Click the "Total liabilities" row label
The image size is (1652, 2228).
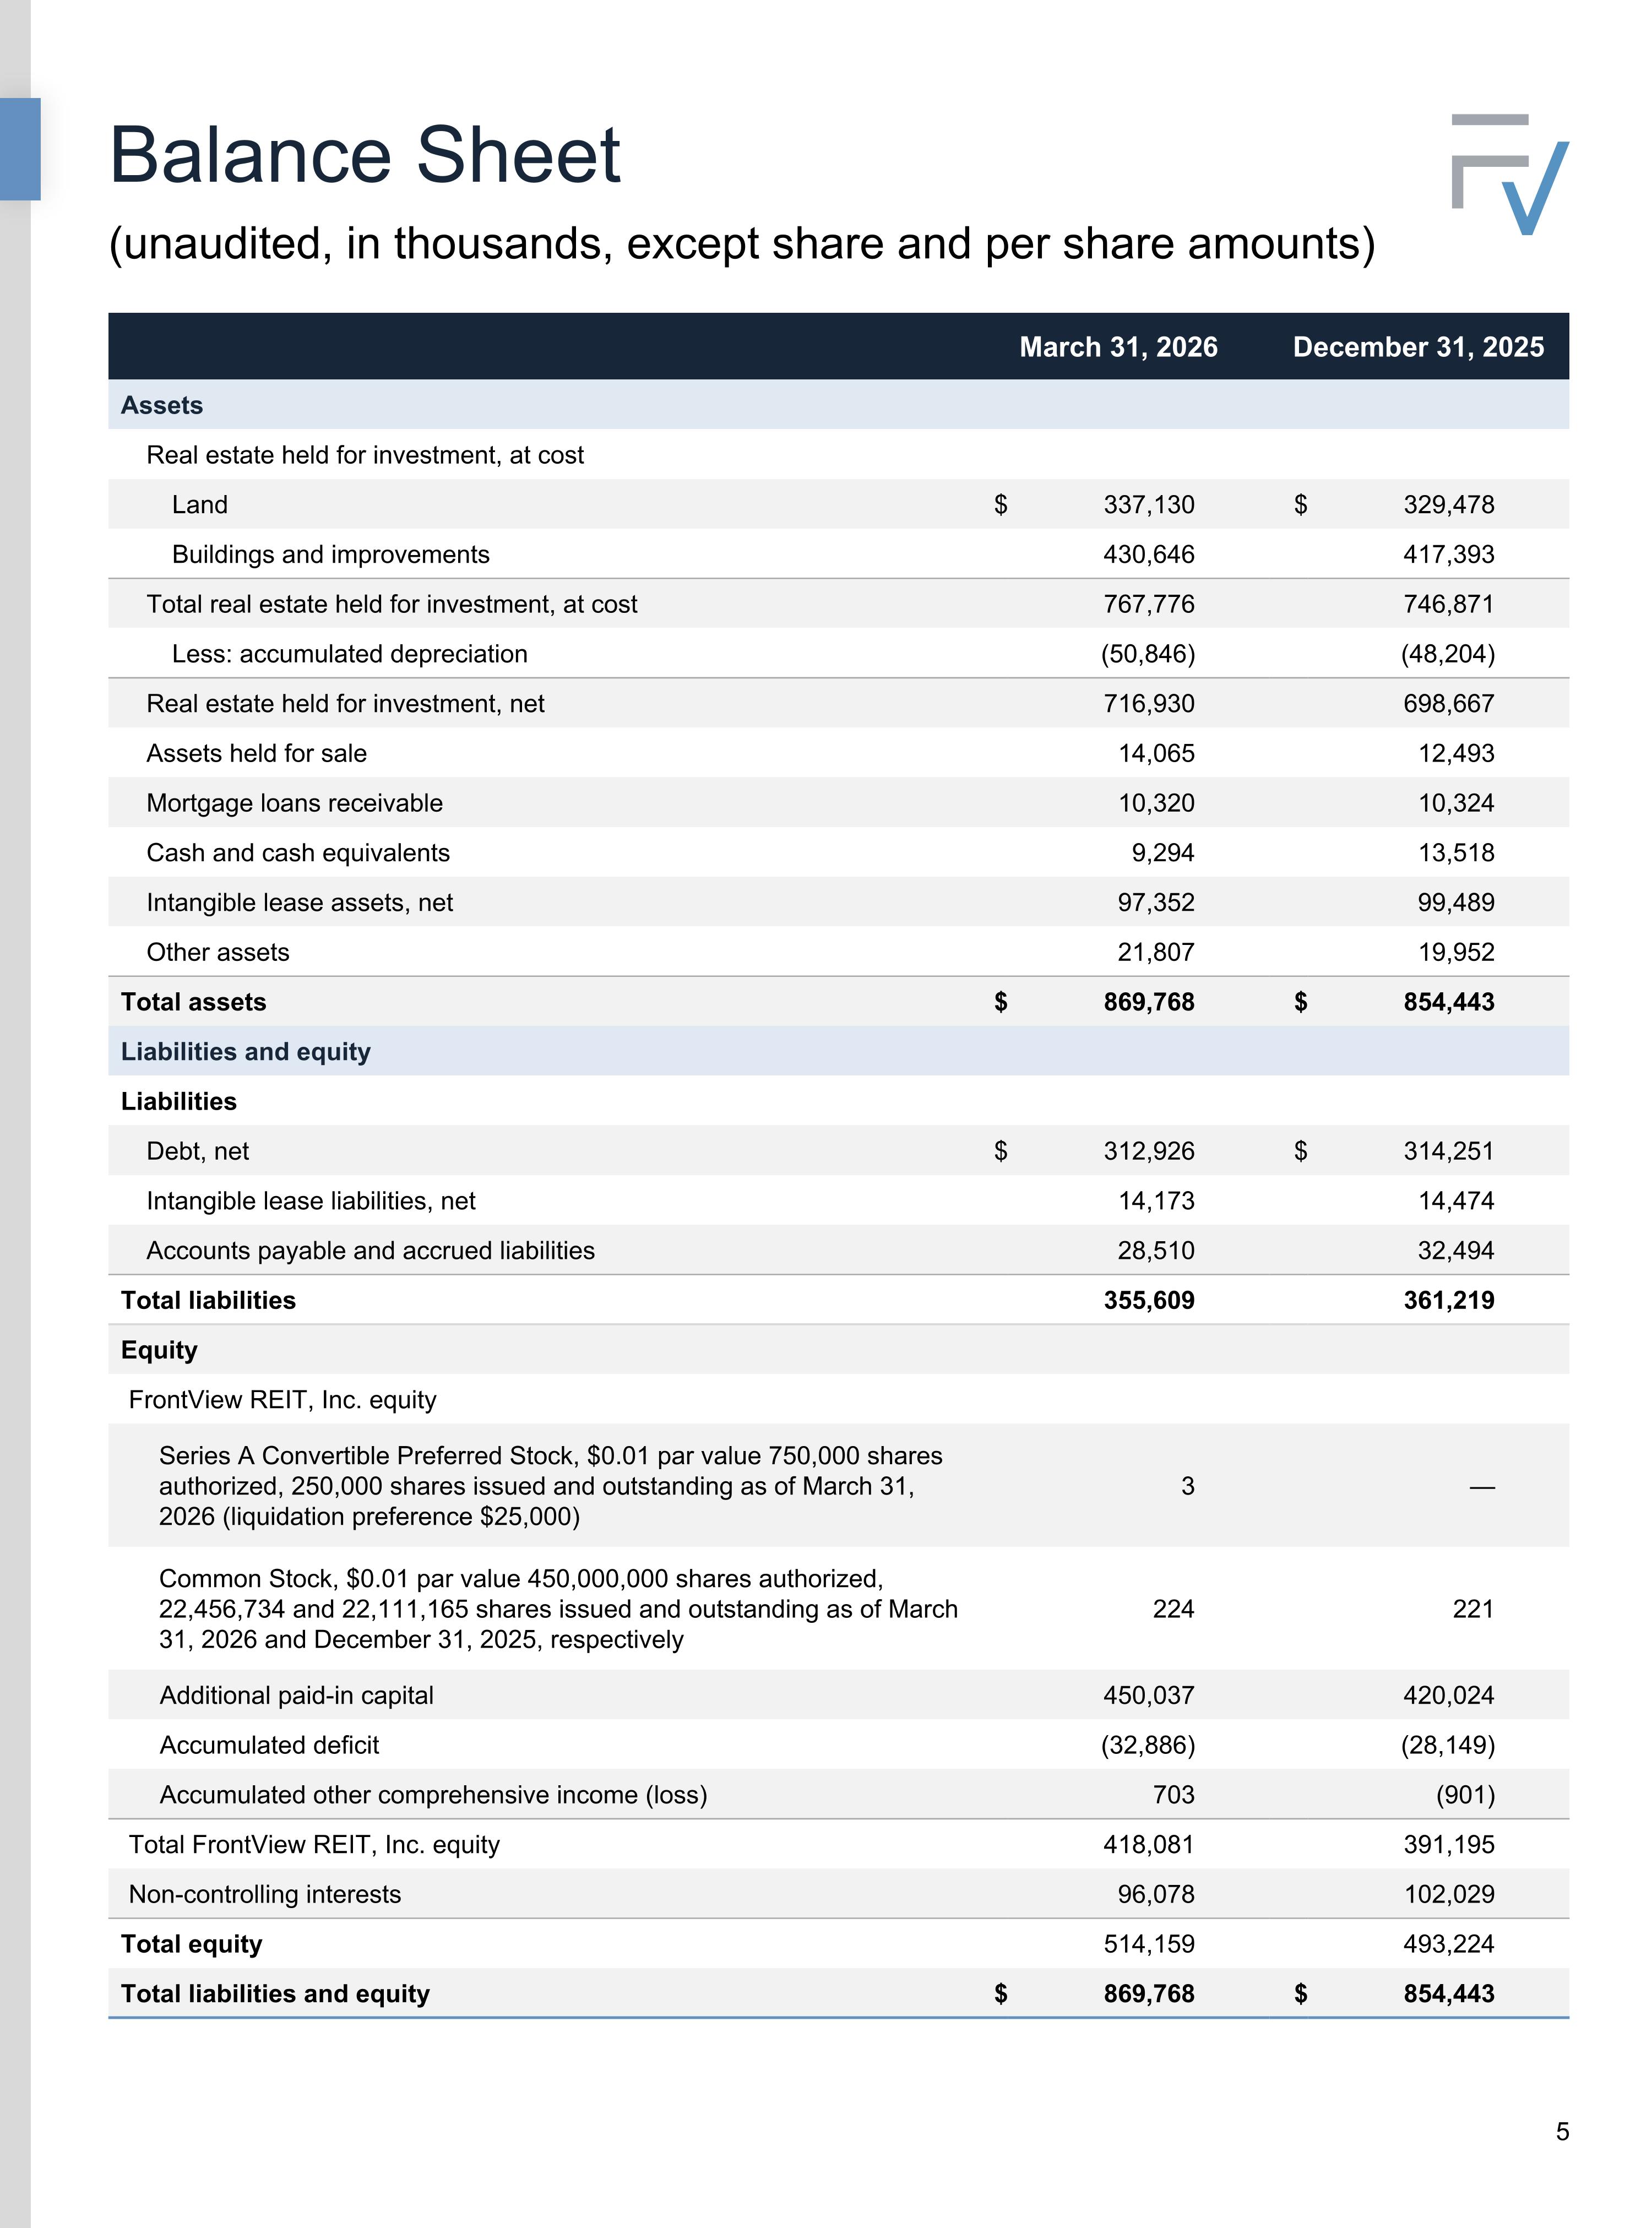pos(209,1300)
